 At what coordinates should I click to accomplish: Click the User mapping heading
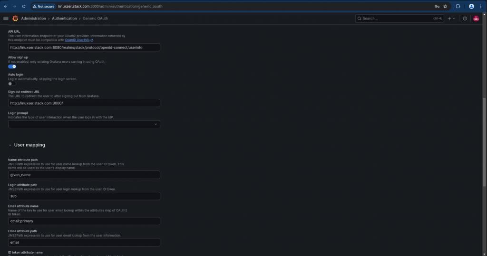(x=29, y=145)
